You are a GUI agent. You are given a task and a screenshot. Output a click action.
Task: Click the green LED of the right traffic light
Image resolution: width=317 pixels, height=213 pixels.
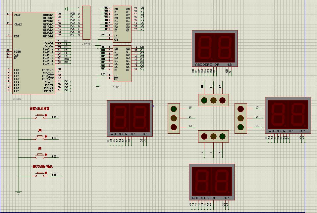240,127
